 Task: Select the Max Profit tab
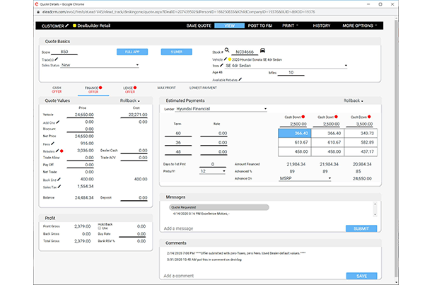pyautogui.click(x=166, y=88)
